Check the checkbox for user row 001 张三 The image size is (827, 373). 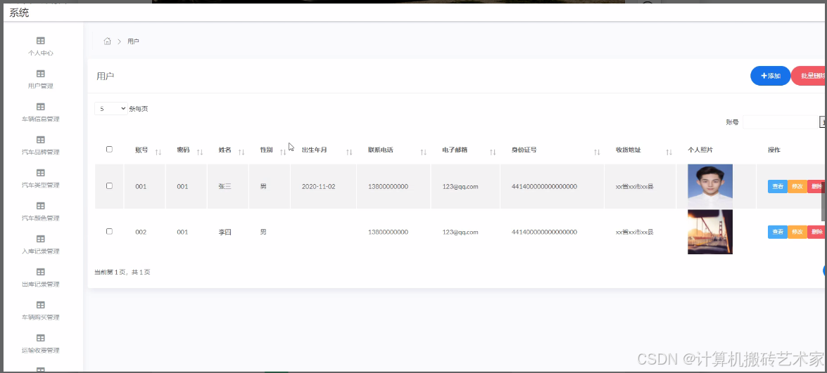[x=109, y=185]
